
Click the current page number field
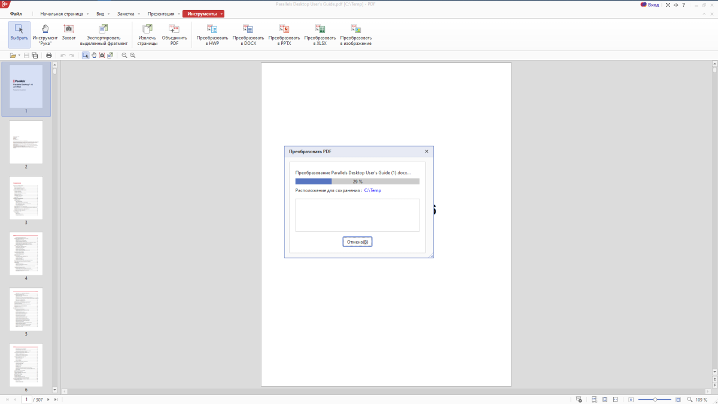(x=26, y=399)
